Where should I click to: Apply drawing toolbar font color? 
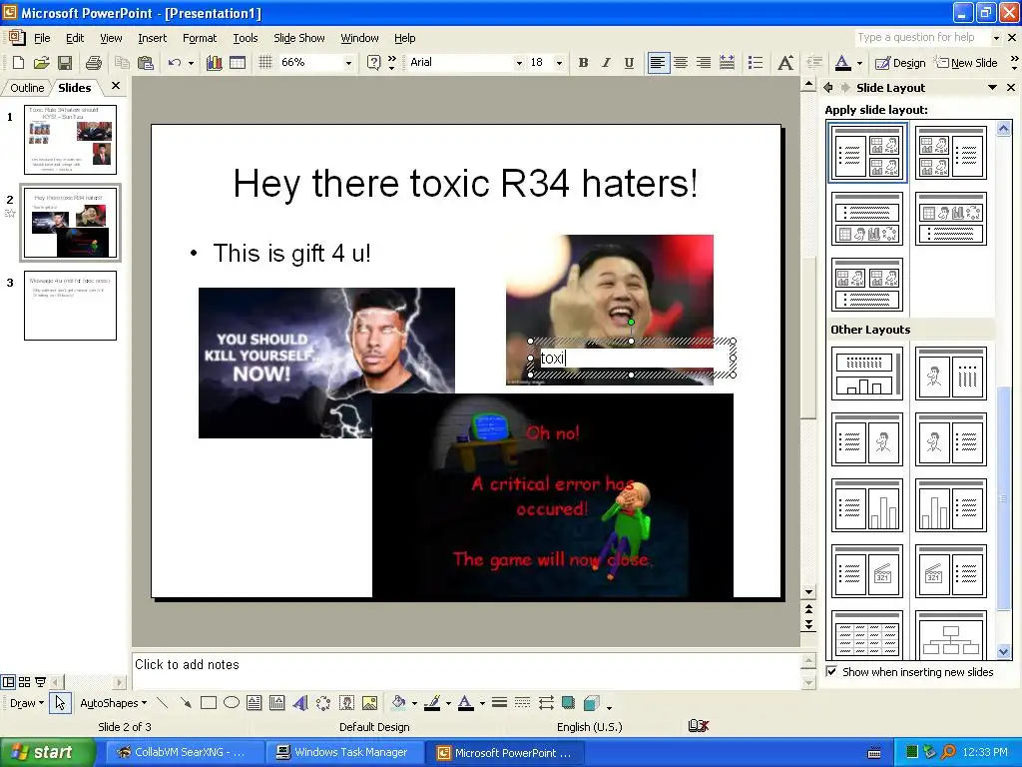click(465, 703)
